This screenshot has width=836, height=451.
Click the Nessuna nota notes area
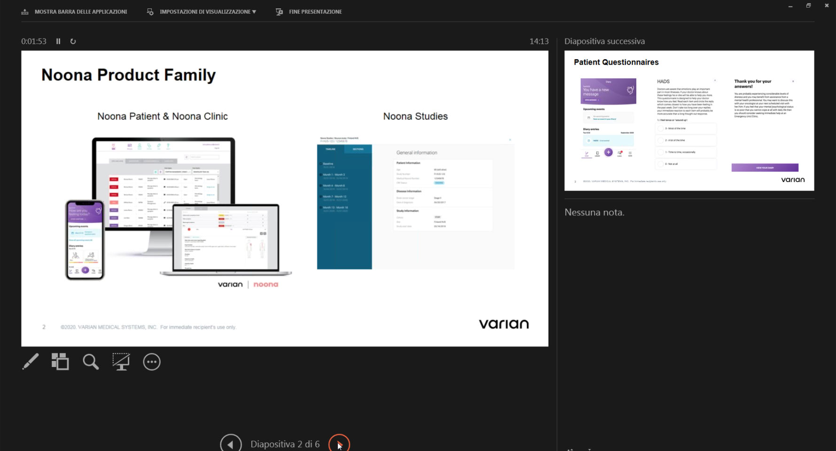[594, 212]
